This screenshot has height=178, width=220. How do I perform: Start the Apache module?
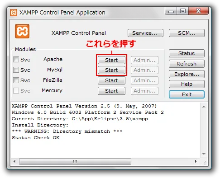(111, 60)
